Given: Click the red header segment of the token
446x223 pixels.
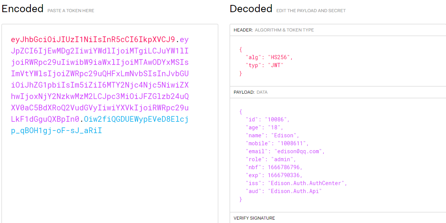Looking at the screenshot, I should coord(93,39).
